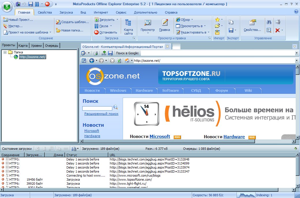Click the search magnifier on OSzone page
300x198 pixels.
(x=115, y=107)
